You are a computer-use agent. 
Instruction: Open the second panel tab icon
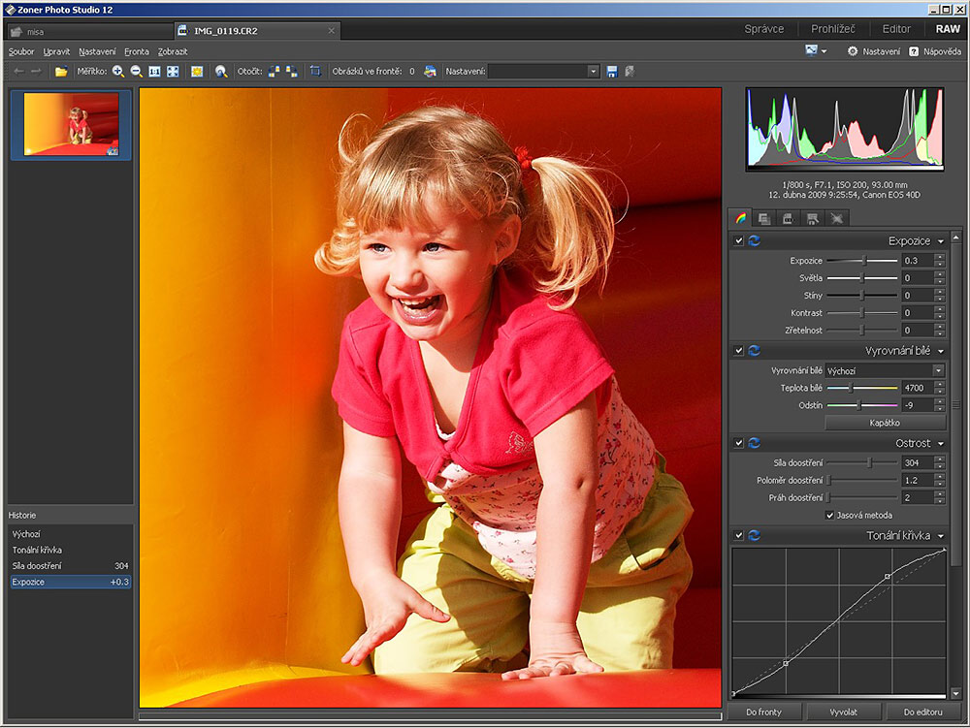point(764,218)
